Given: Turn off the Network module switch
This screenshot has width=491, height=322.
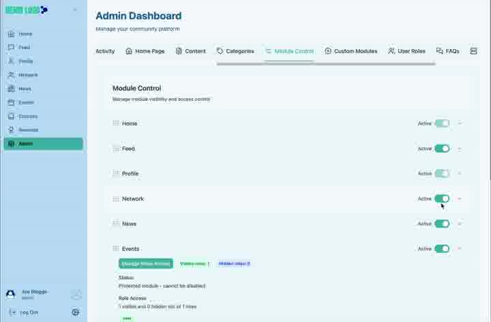Looking at the screenshot, I should tap(442, 199).
